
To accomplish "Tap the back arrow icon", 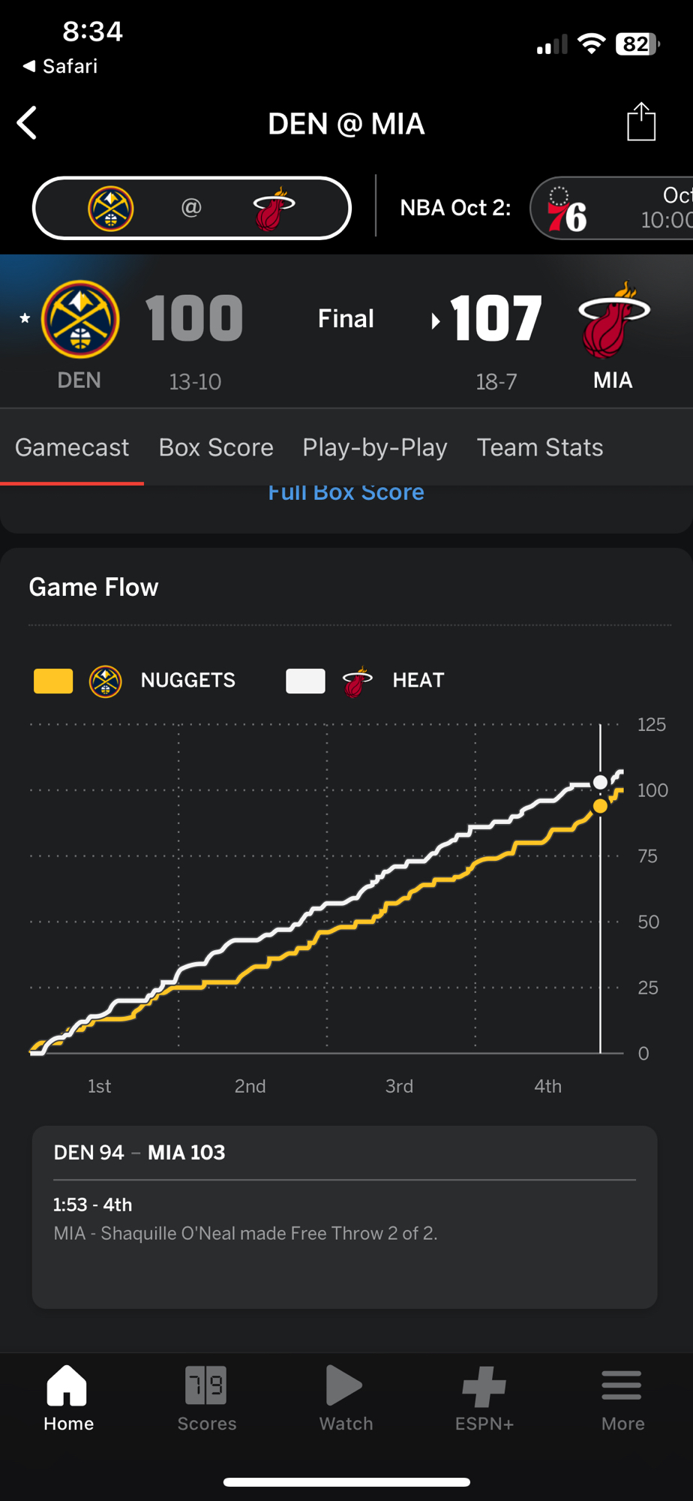I will (x=28, y=123).
